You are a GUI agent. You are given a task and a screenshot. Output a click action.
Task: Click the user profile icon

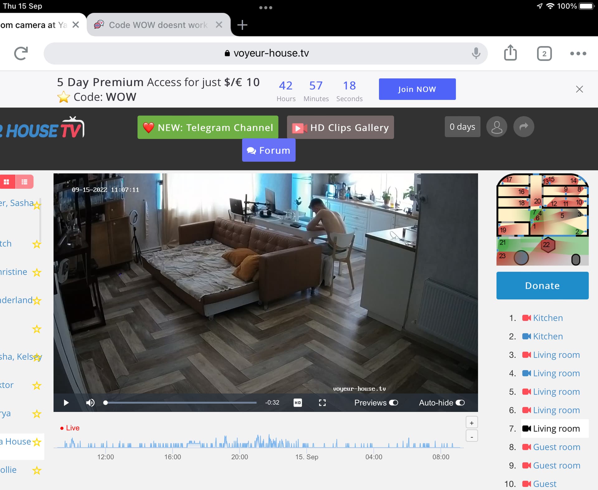coord(496,127)
